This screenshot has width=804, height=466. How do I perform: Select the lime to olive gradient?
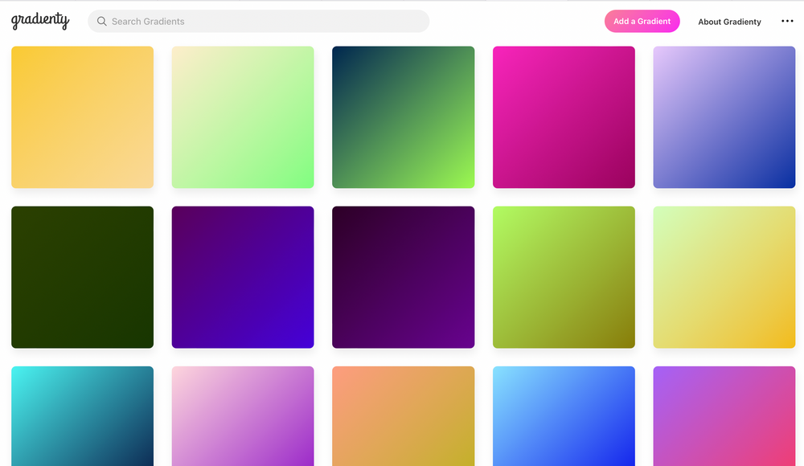coord(564,277)
